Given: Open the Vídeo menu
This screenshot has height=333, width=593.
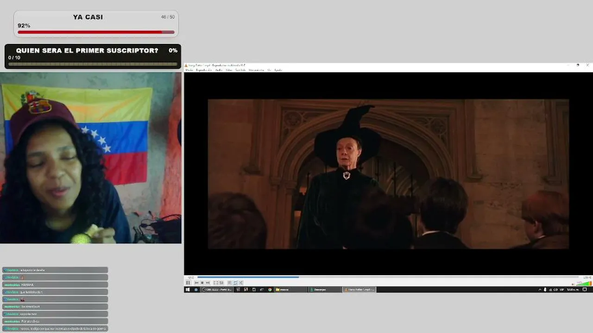Looking at the screenshot, I should tap(229, 70).
